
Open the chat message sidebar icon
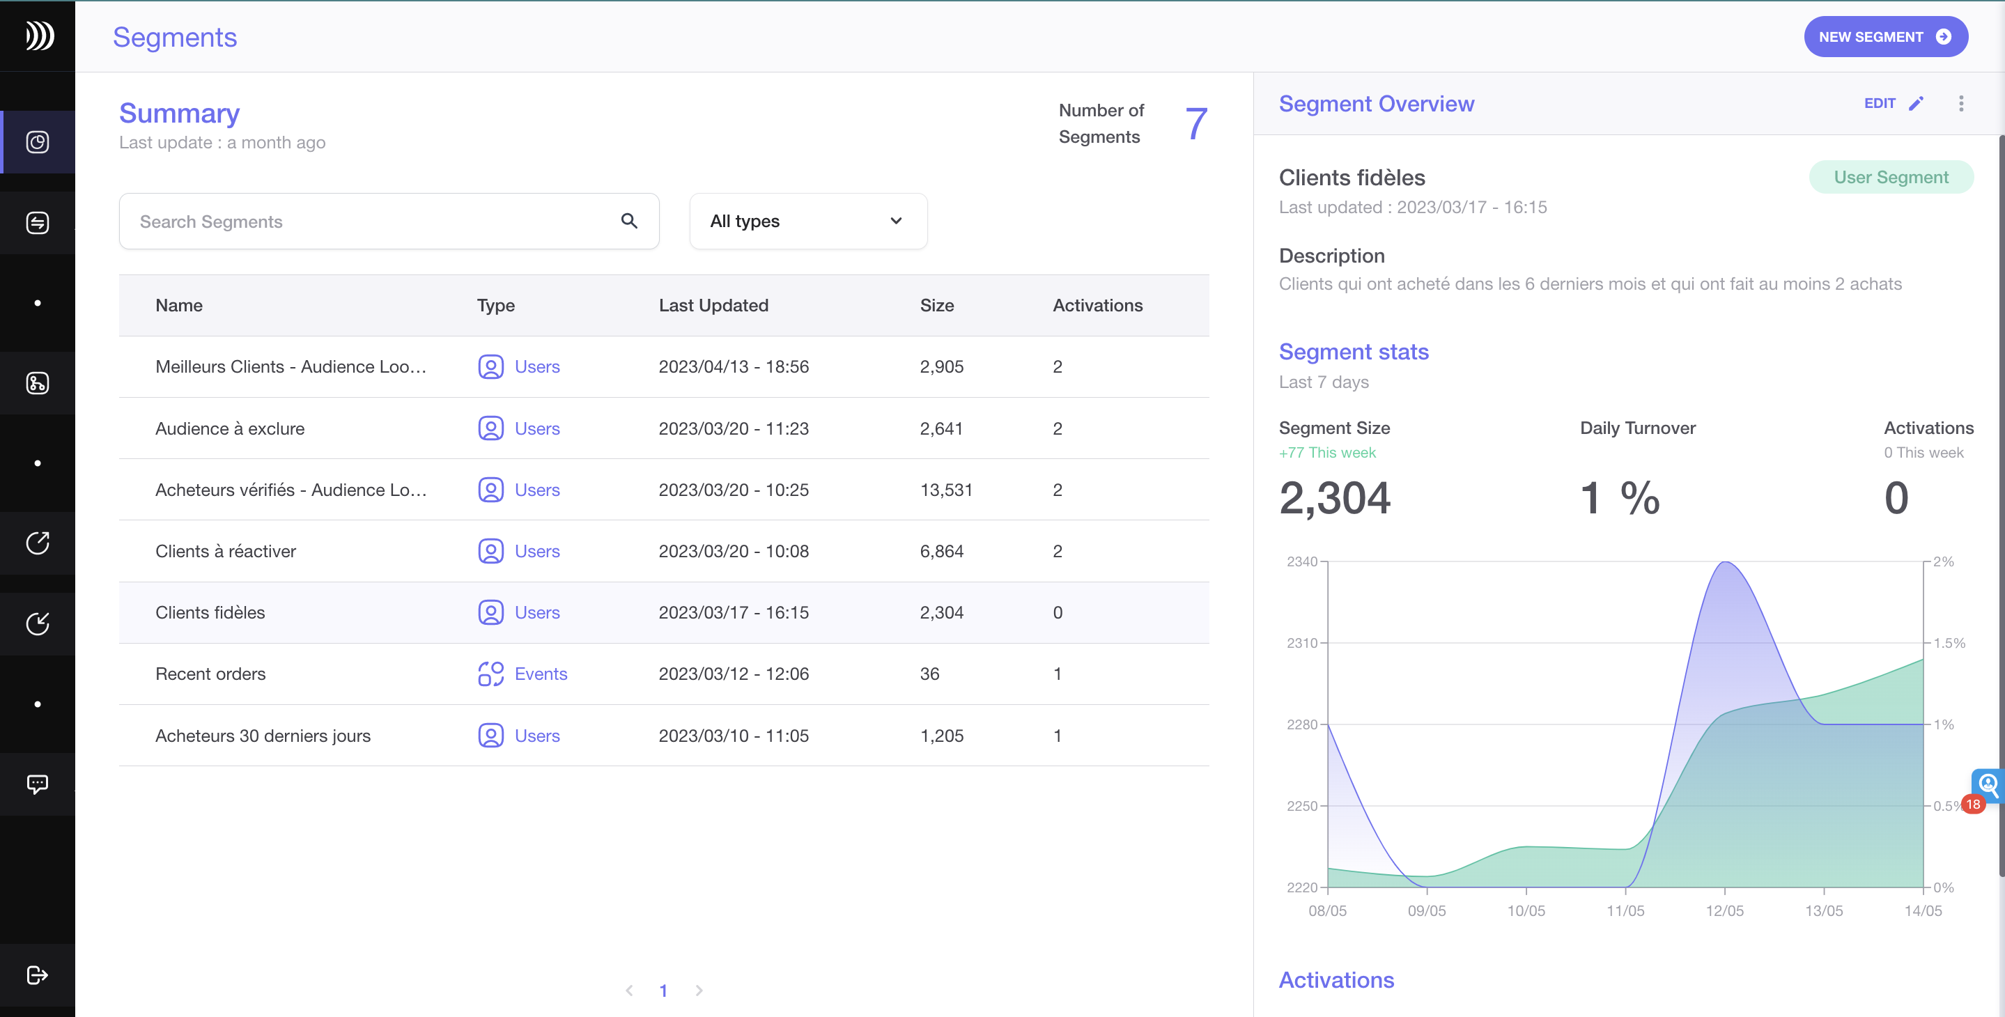click(x=38, y=784)
